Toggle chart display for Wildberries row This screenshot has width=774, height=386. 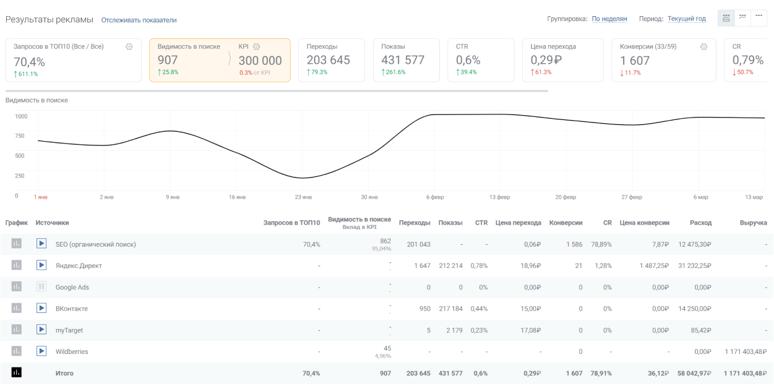(x=16, y=351)
